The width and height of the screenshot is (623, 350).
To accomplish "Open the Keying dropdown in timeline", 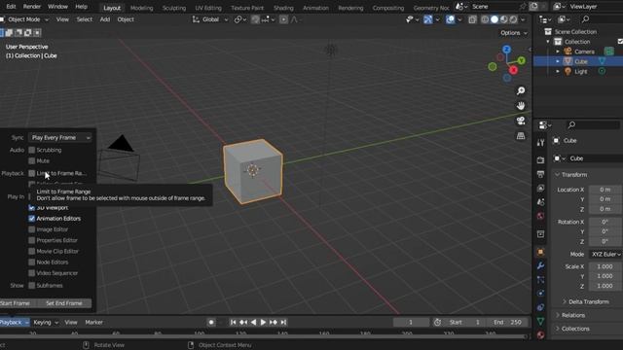I will tap(46, 322).
